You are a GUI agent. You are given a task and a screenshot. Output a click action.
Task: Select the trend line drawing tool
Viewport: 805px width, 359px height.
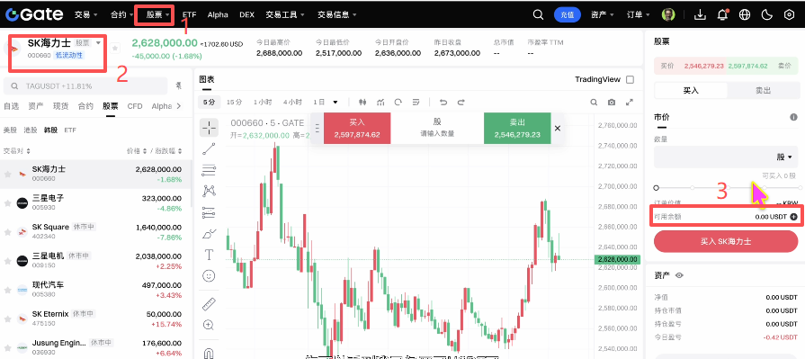tap(209, 149)
